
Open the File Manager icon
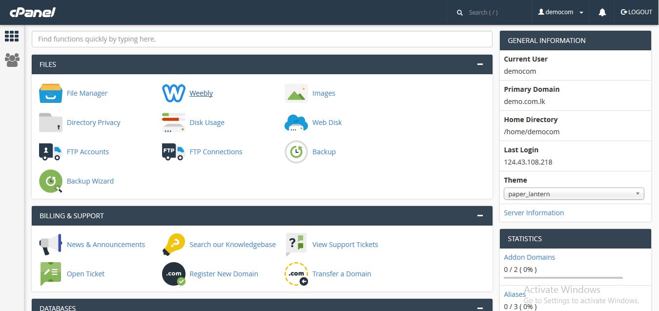51,93
